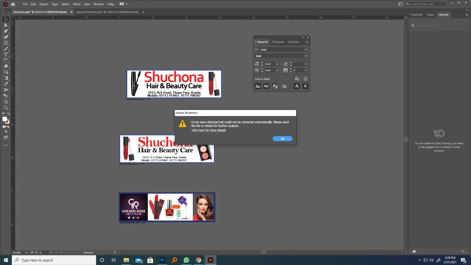This screenshot has height=265, width=471.
Task: Open the Character panel options menu
Action: coord(307,42)
